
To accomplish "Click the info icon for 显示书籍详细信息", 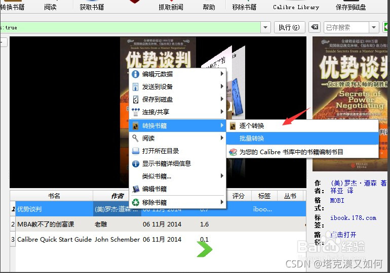I will [x=136, y=164].
